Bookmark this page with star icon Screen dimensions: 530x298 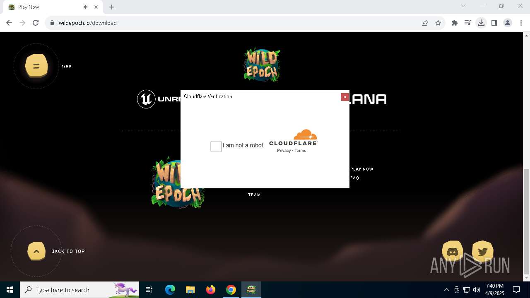click(438, 23)
